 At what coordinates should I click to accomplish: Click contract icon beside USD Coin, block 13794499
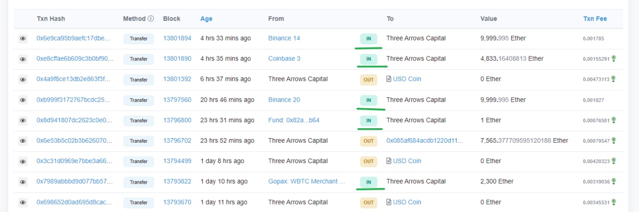(x=389, y=161)
